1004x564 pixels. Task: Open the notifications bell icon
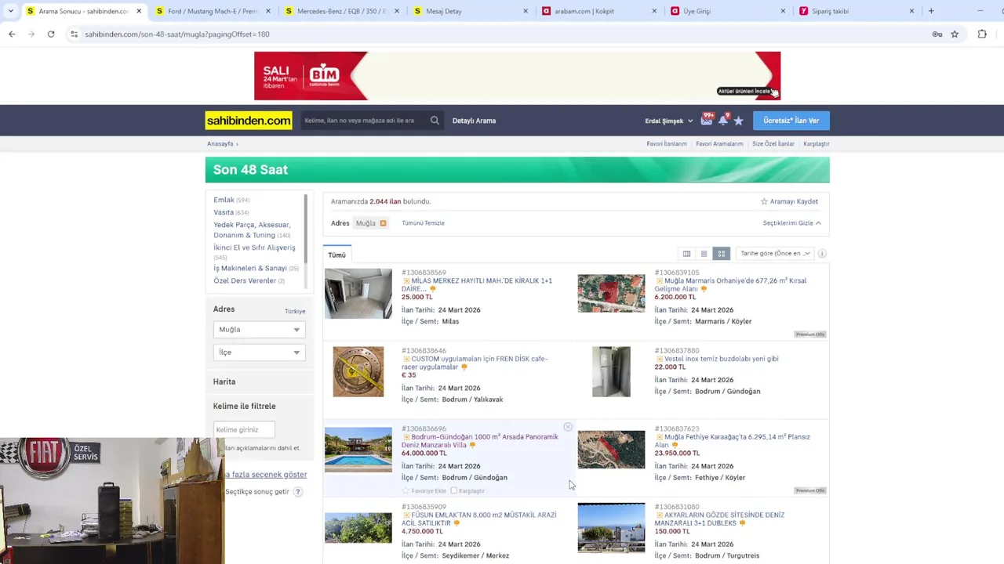[x=723, y=121]
